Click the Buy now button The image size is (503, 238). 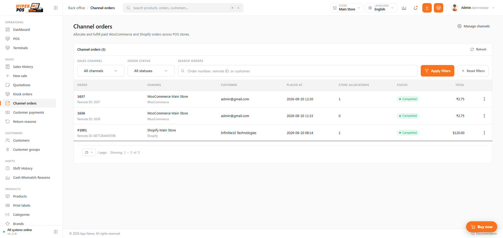tap(481, 227)
